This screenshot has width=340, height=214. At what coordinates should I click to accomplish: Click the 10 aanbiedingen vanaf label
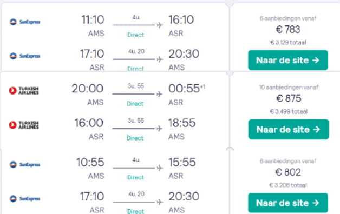point(289,88)
